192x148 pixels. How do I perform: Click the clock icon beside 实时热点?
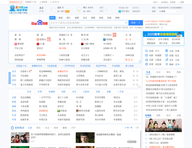[12, 128]
